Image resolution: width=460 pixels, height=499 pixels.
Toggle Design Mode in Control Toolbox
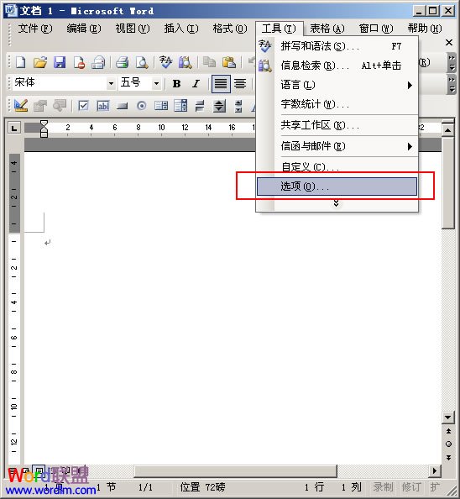pyautogui.click(x=21, y=106)
